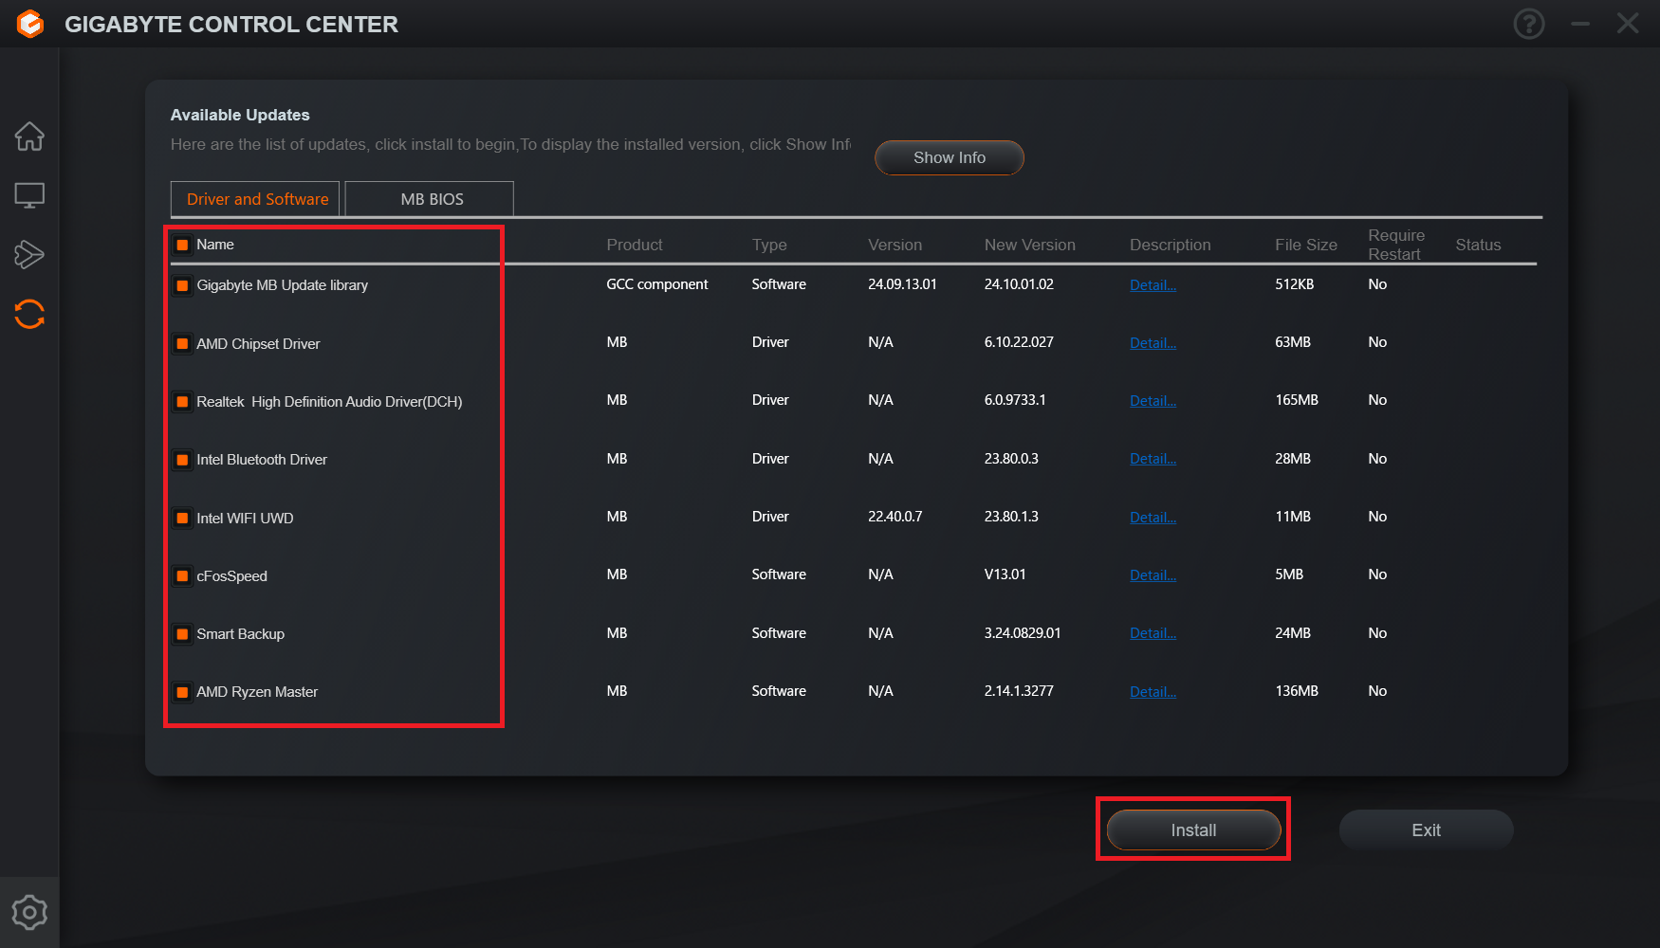The image size is (1660, 948).
Task: Open the components section in sidebar
Action: coord(29,254)
